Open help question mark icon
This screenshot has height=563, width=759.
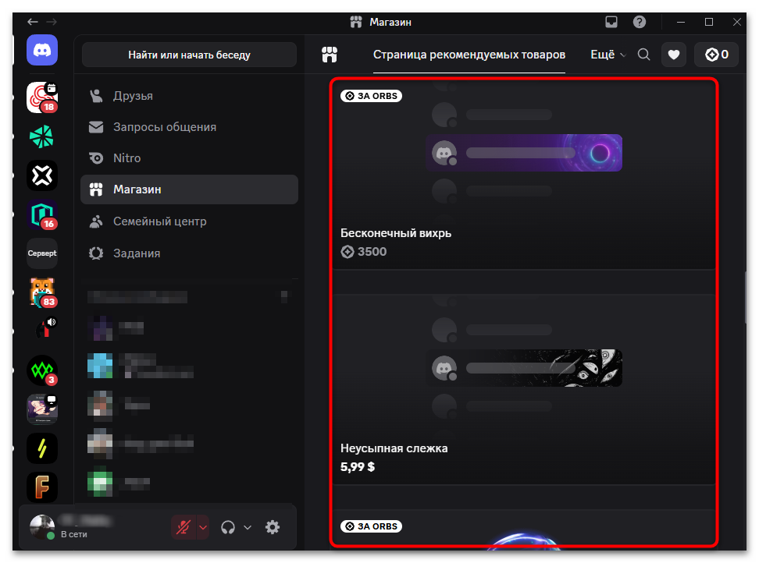tap(640, 22)
